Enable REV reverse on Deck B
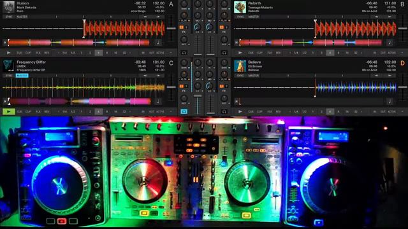This screenshot has width=408, height=229. tap(278, 53)
